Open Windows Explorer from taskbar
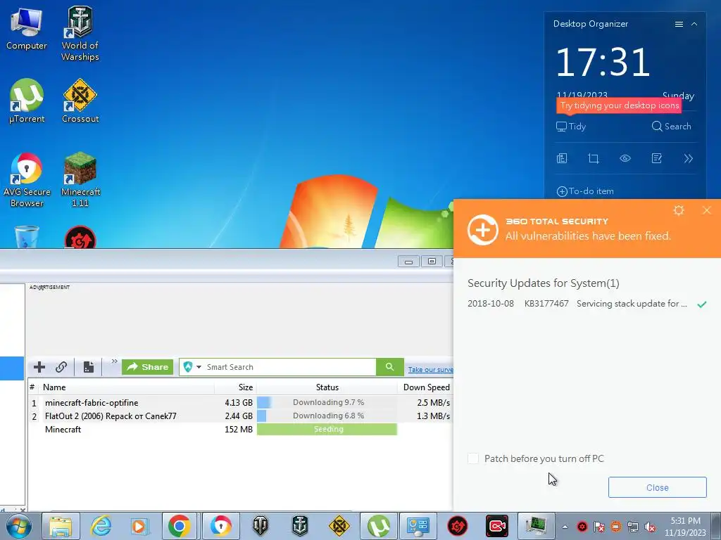Image resolution: width=721 pixels, height=540 pixels. (x=61, y=526)
